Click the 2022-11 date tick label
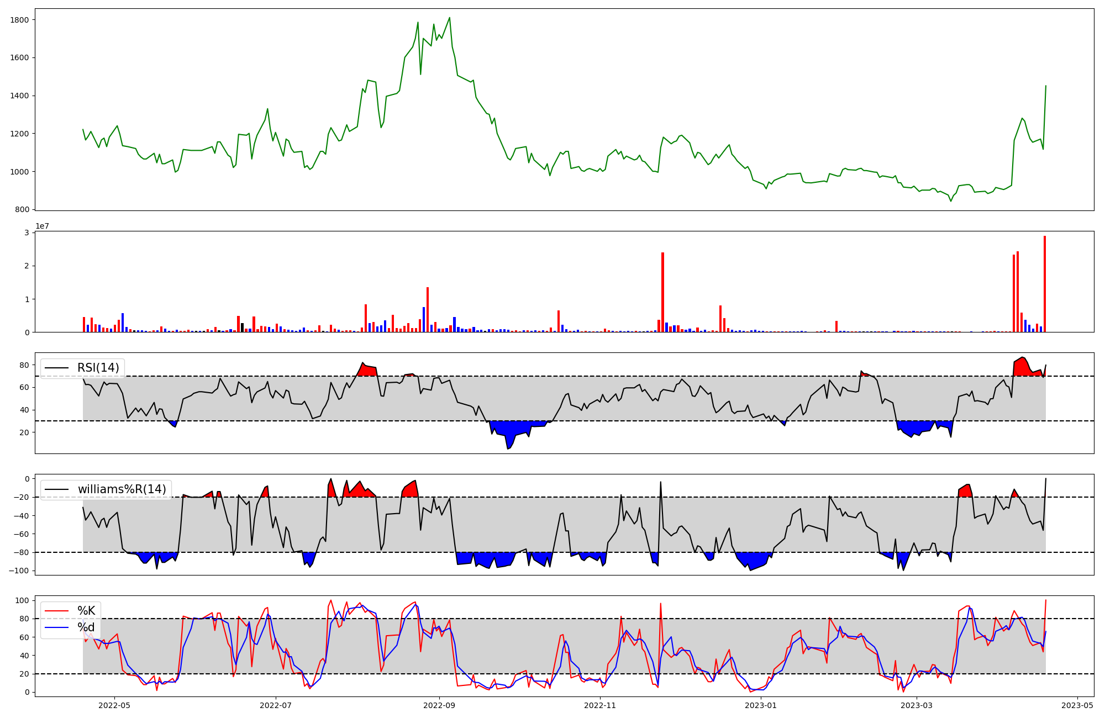 tap(600, 705)
